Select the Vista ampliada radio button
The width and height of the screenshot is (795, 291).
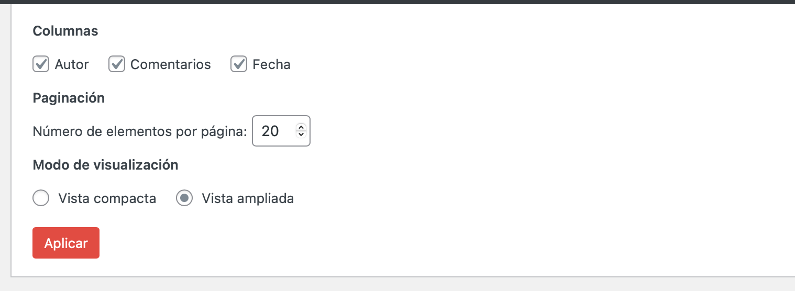click(x=184, y=198)
